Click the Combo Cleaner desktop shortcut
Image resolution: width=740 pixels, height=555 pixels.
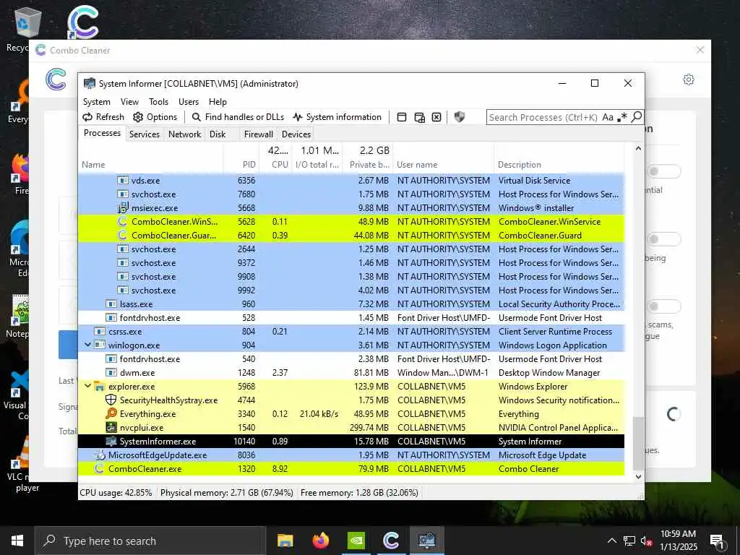82,22
